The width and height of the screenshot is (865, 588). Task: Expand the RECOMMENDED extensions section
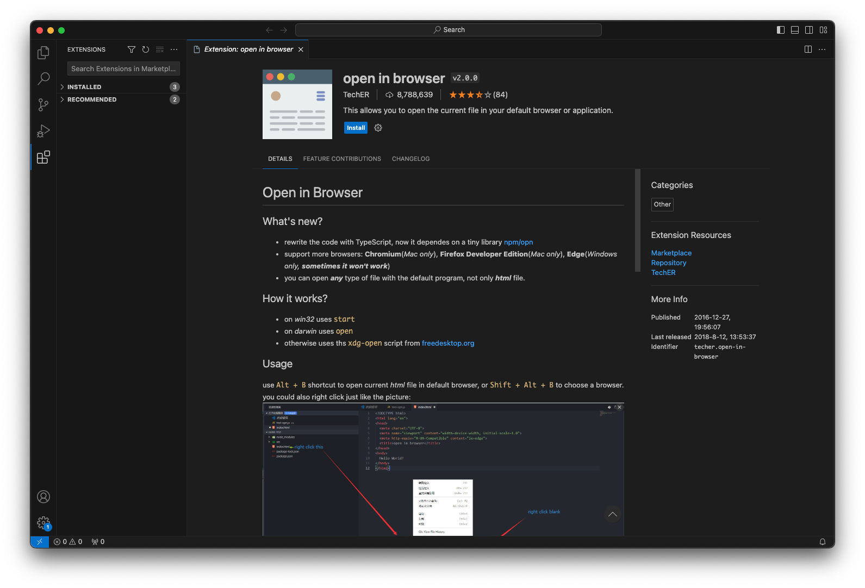[x=121, y=99]
